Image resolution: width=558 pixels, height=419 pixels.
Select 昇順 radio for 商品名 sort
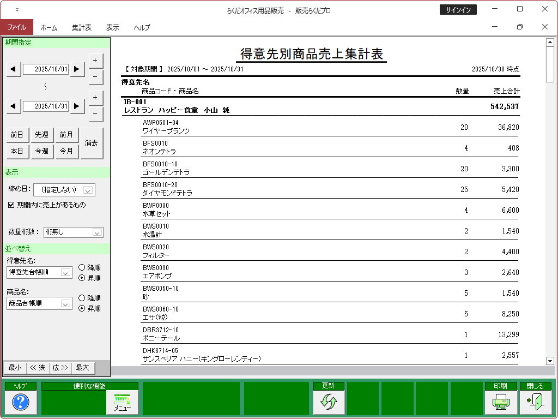coord(82,308)
